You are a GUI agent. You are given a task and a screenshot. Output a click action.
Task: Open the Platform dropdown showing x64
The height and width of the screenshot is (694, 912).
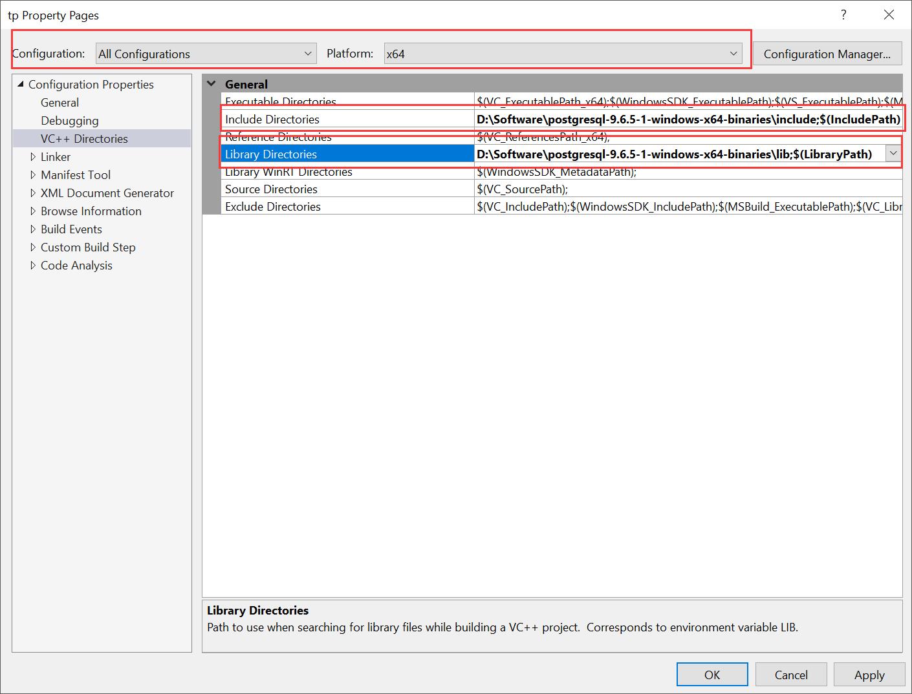(733, 53)
